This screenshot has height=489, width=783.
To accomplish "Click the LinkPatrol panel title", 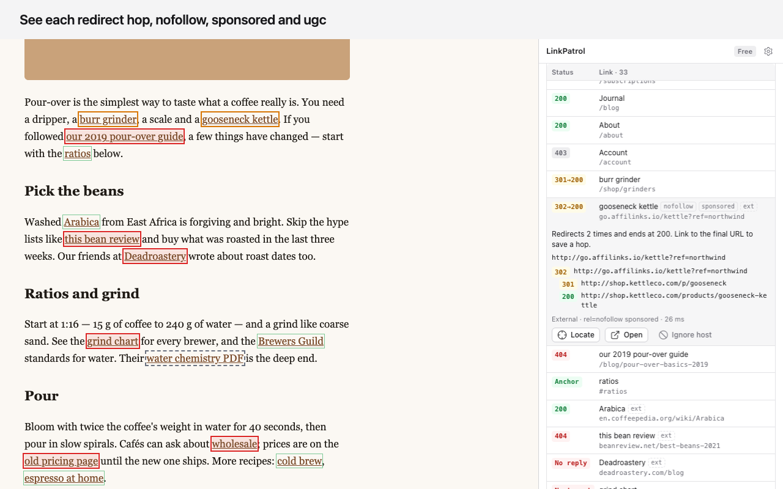I will [x=566, y=51].
